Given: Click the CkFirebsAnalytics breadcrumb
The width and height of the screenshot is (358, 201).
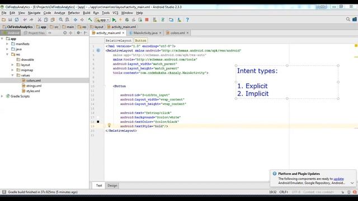Looking at the screenshot, I should point(18,27).
